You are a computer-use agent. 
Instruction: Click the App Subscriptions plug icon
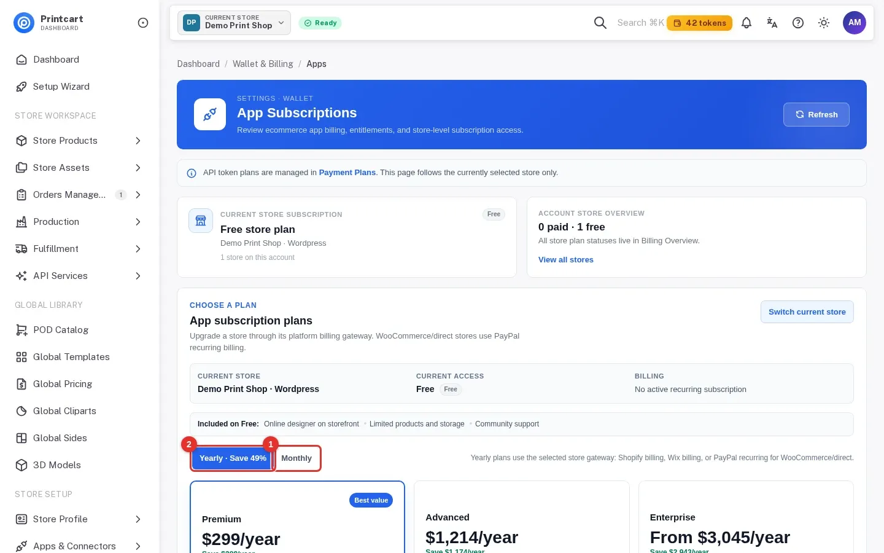(x=210, y=114)
